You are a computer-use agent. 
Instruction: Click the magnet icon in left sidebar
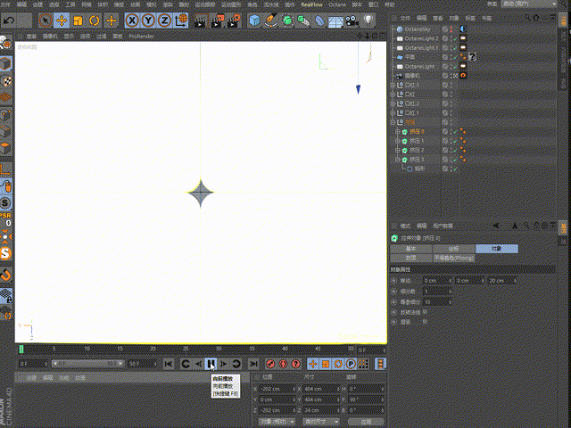(x=6, y=275)
